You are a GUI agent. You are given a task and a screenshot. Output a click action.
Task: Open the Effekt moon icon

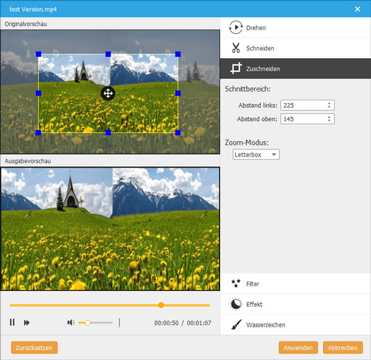click(236, 304)
